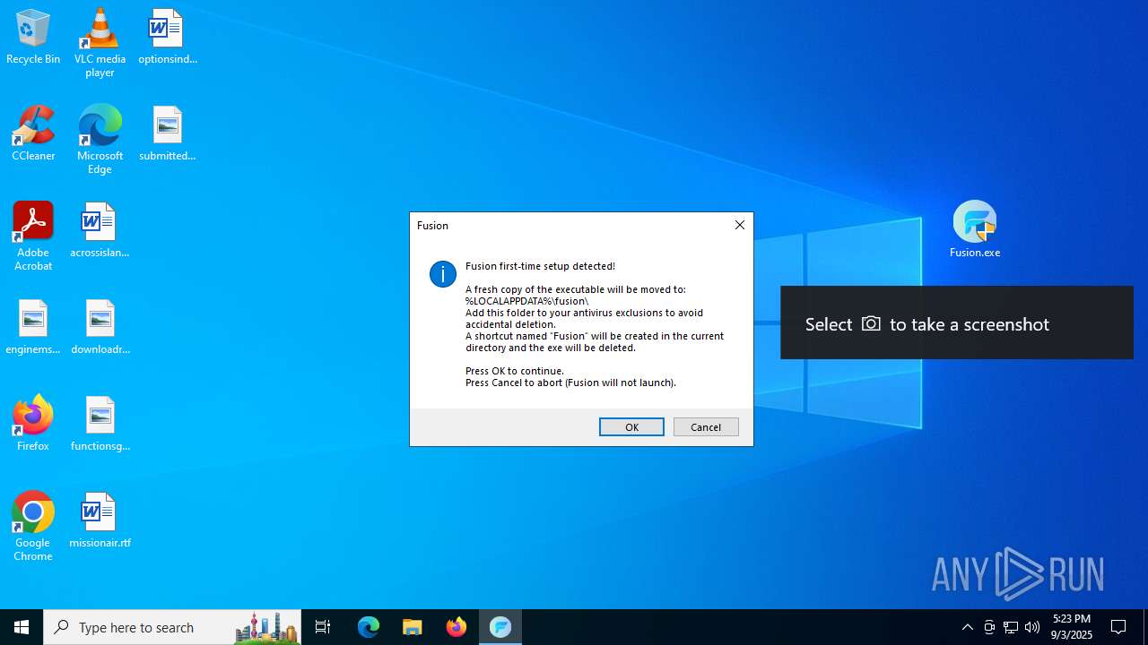Open Task View from the taskbar

pos(323,627)
